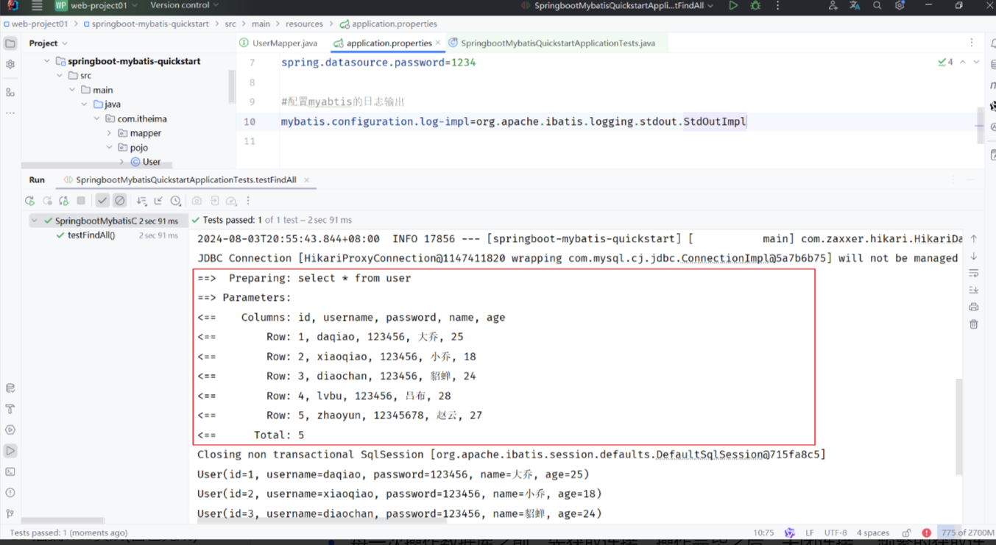Show more tool windows on left stripe
This screenshot has height=545, width=996.
(x=10, y=113)
